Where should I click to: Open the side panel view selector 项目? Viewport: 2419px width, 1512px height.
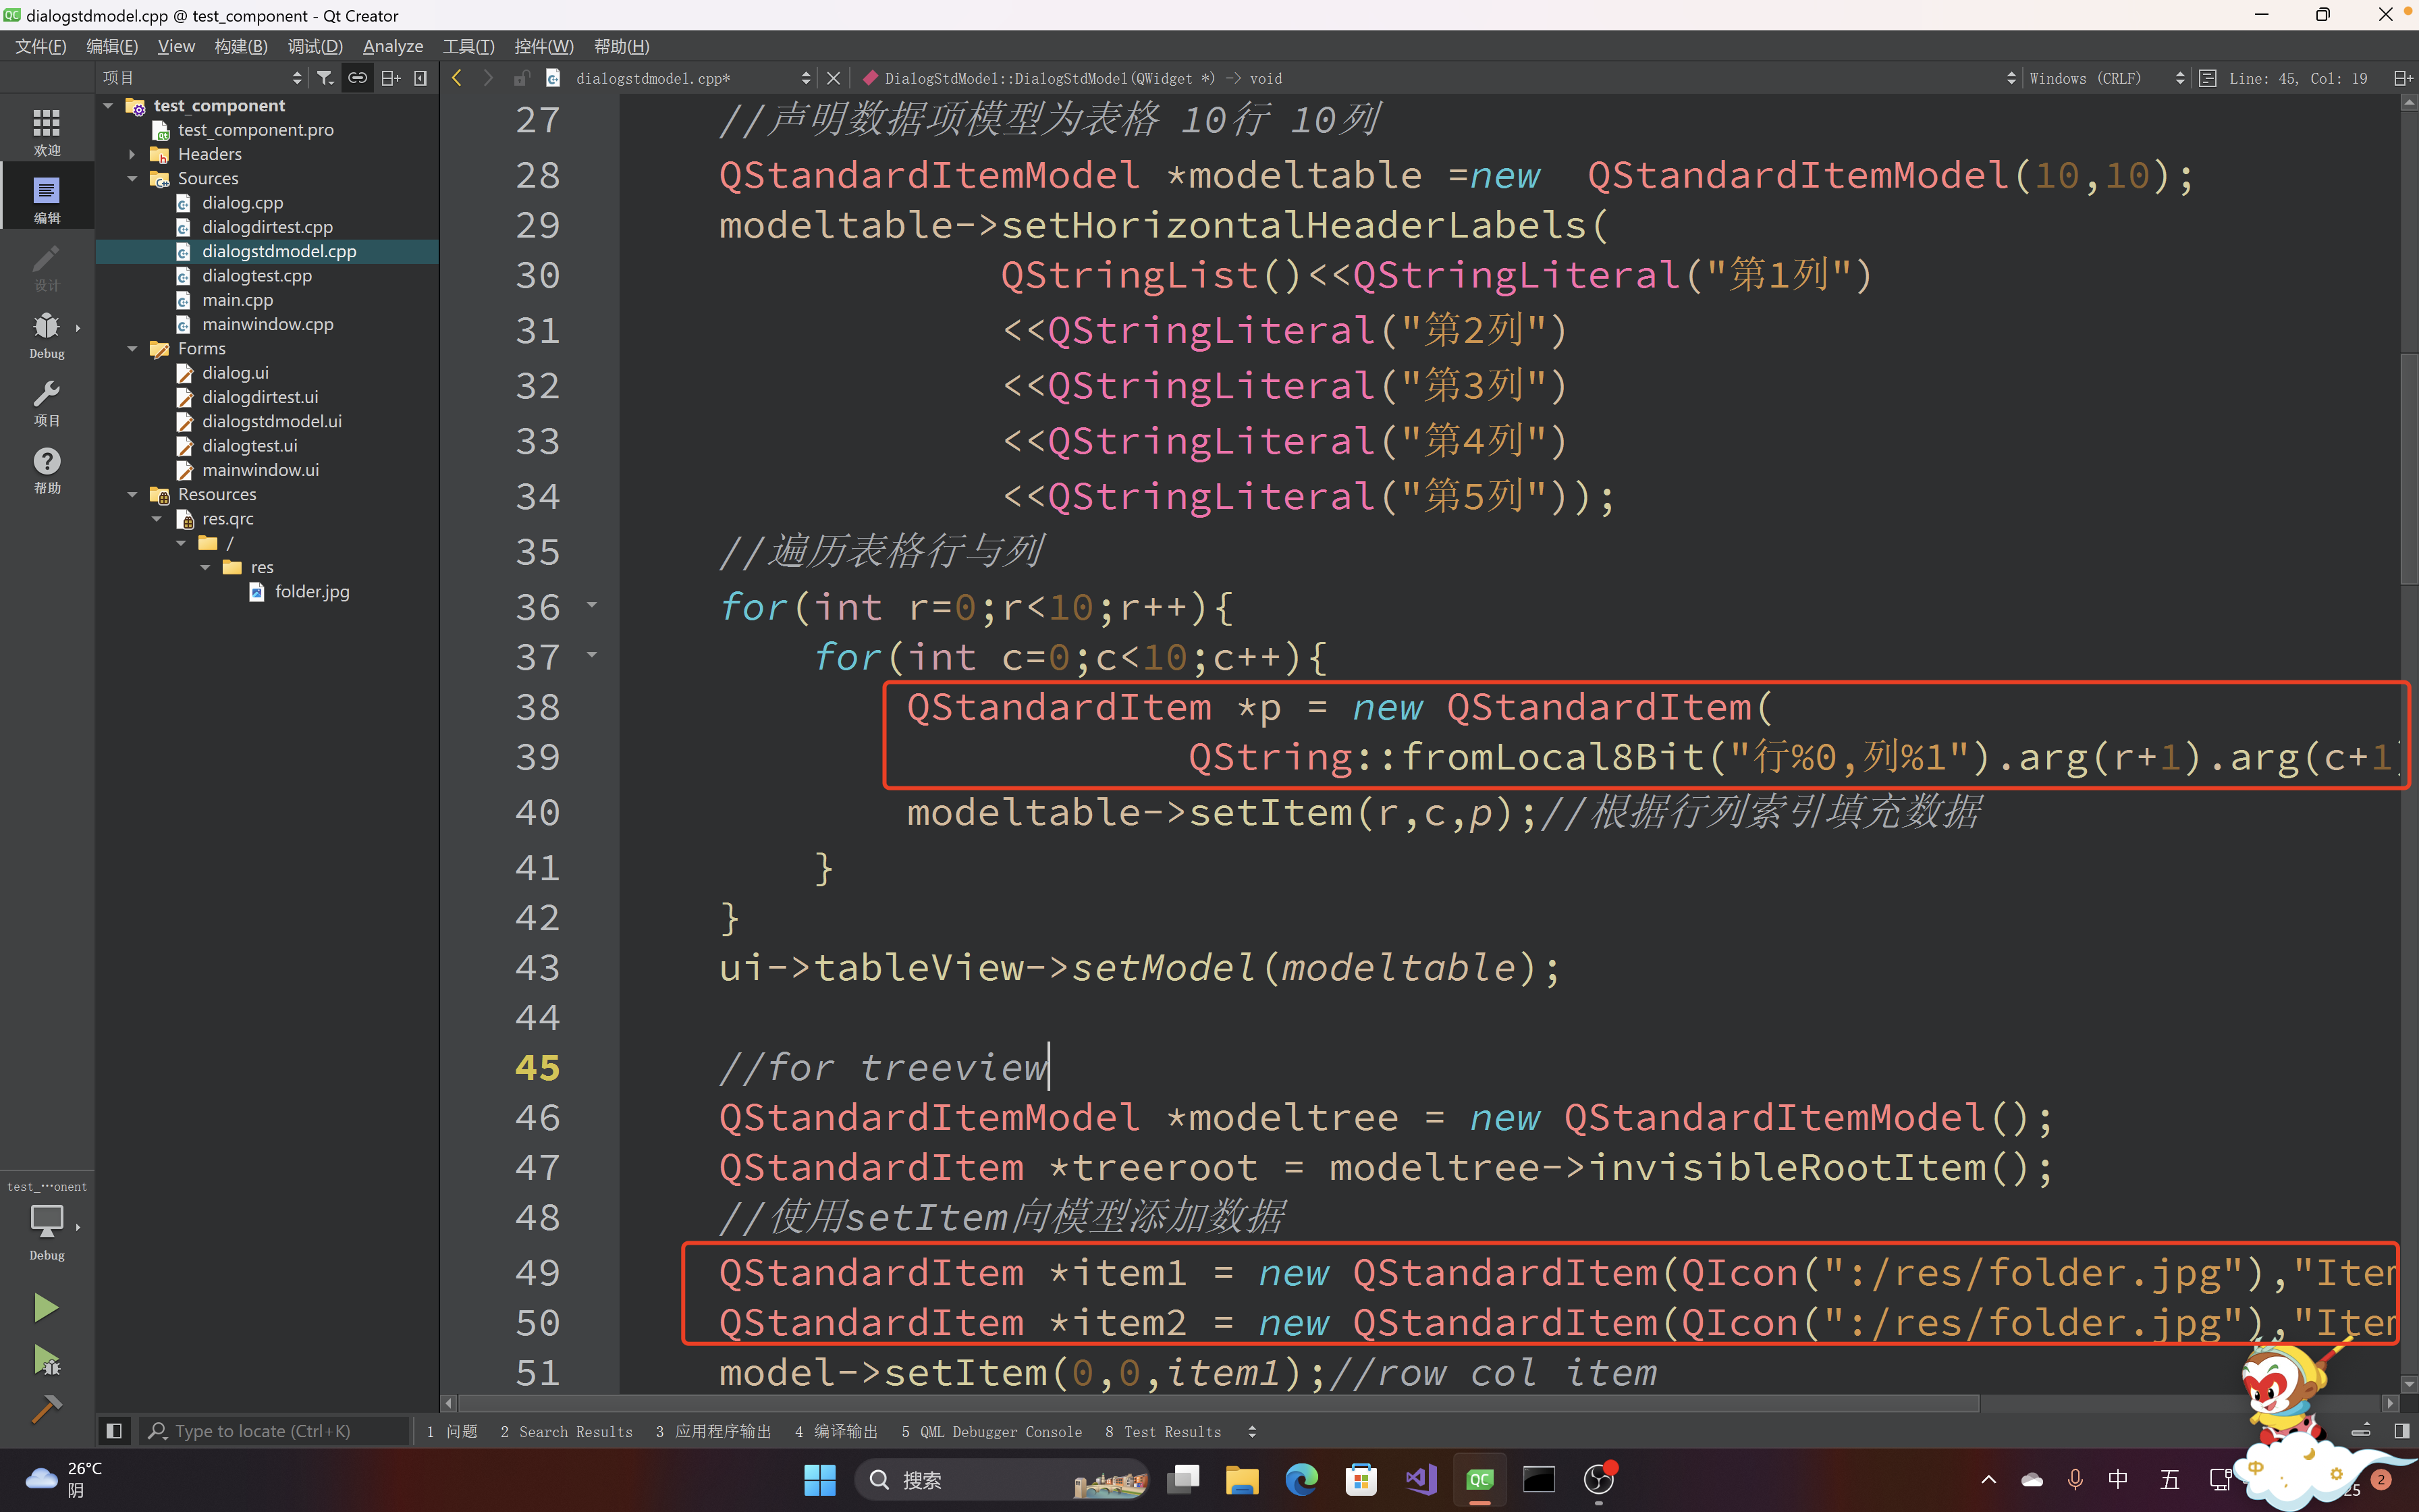pos(203,78)
